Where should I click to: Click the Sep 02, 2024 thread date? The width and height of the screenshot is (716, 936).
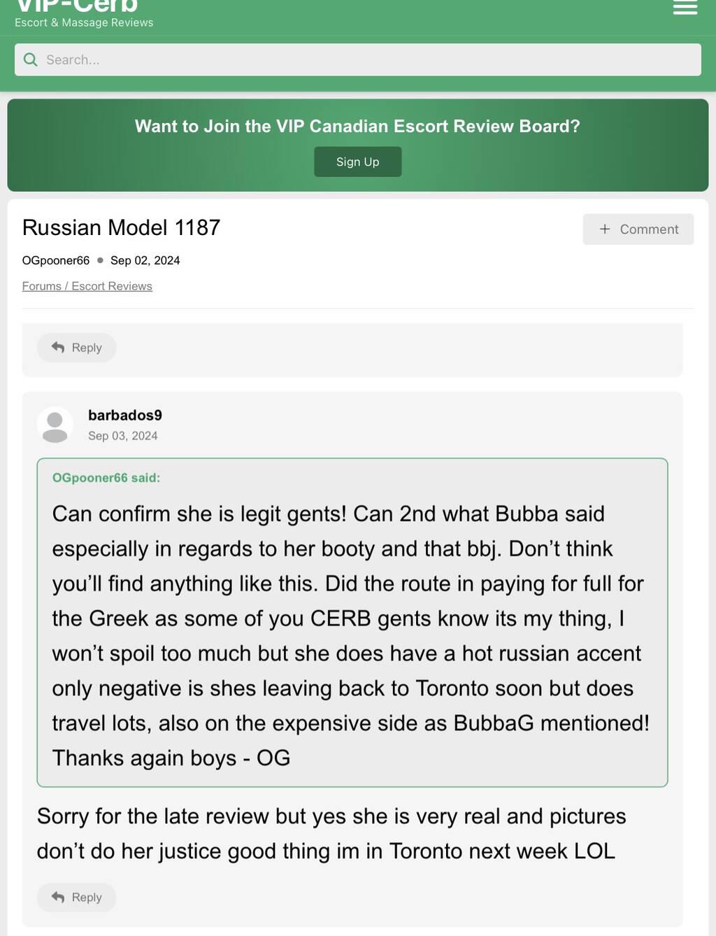click(145, 260)
